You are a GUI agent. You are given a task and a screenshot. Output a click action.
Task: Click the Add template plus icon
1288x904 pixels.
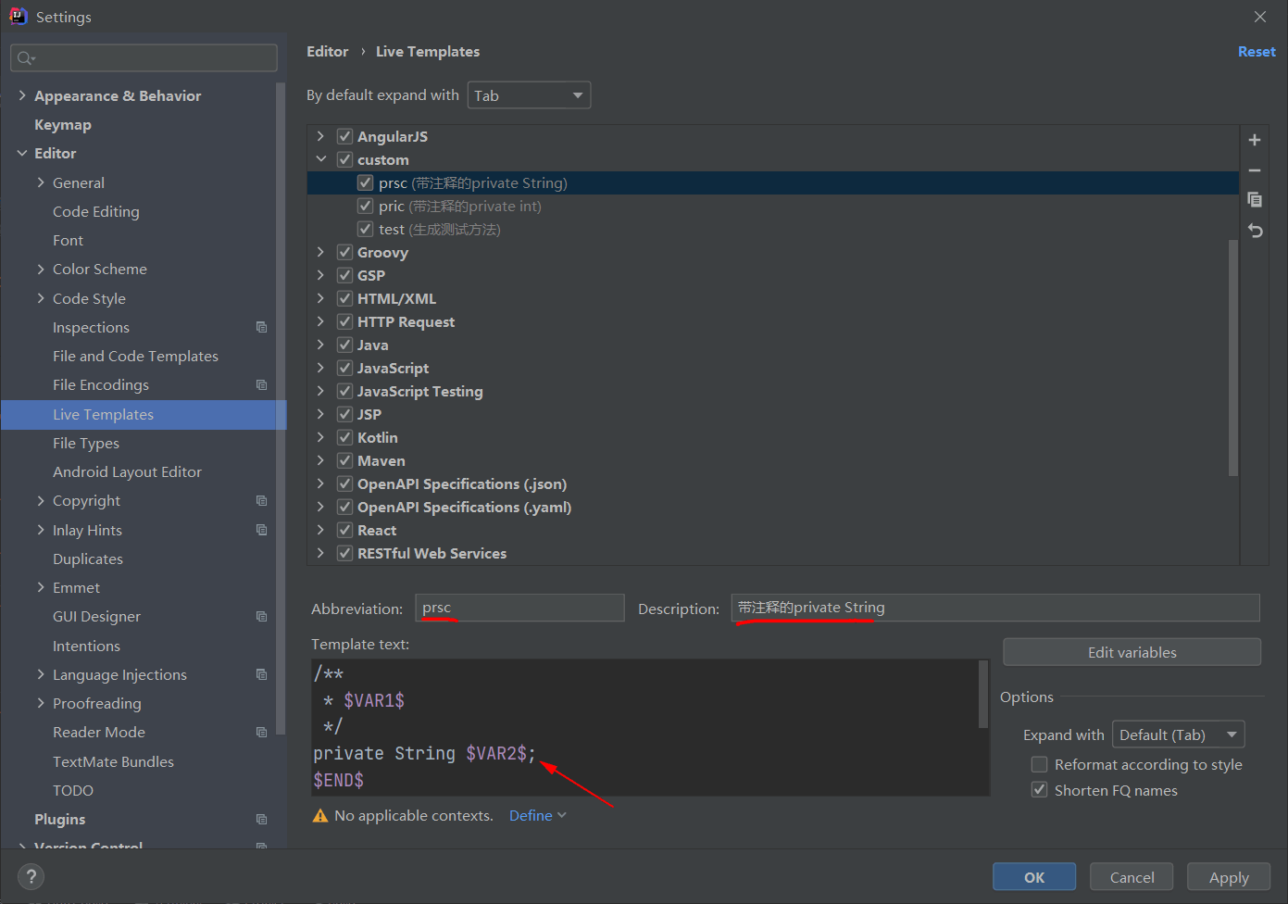pyautogui.click(x=1255, y=140)
